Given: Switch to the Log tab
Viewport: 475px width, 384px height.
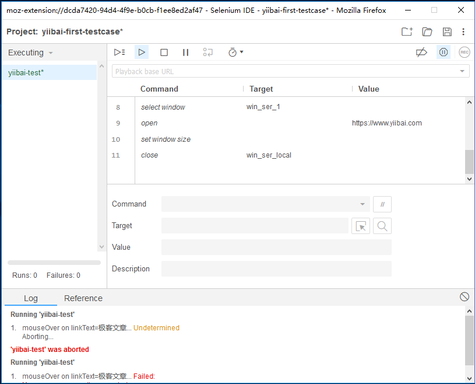Looking at the screenshot, I should click(x=31, y=298).
